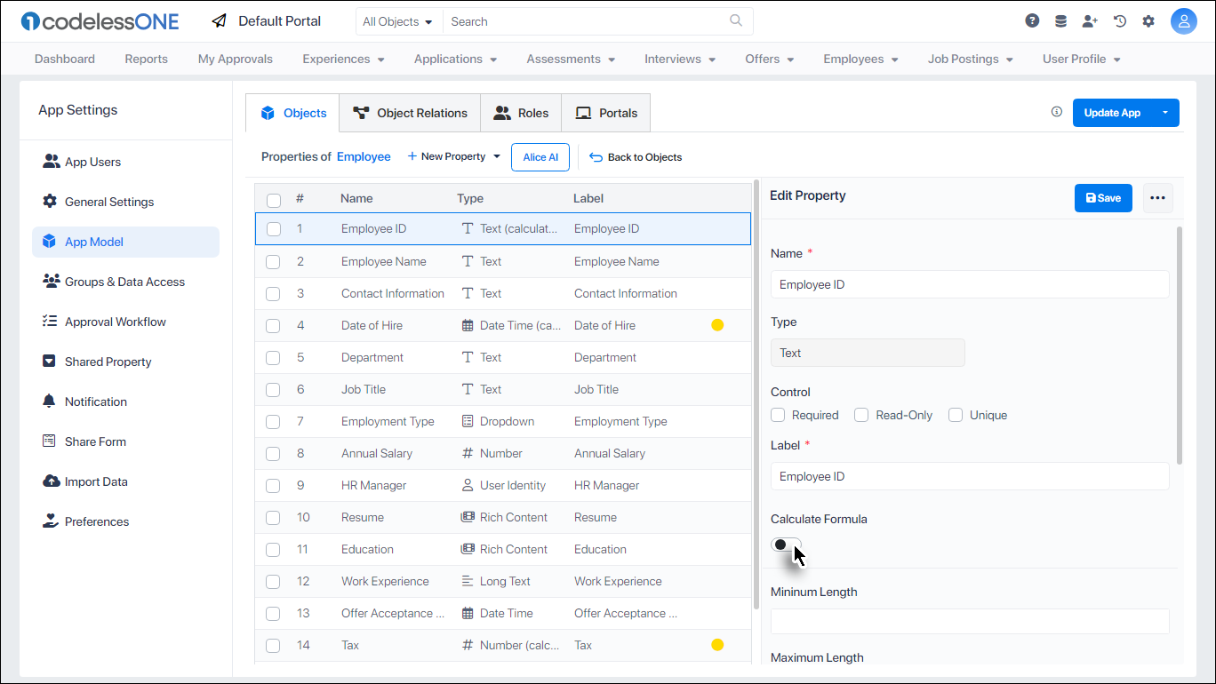Click the search magnifier icon
This screenshot has height=684, width=1216.
[x=736, y=20]
